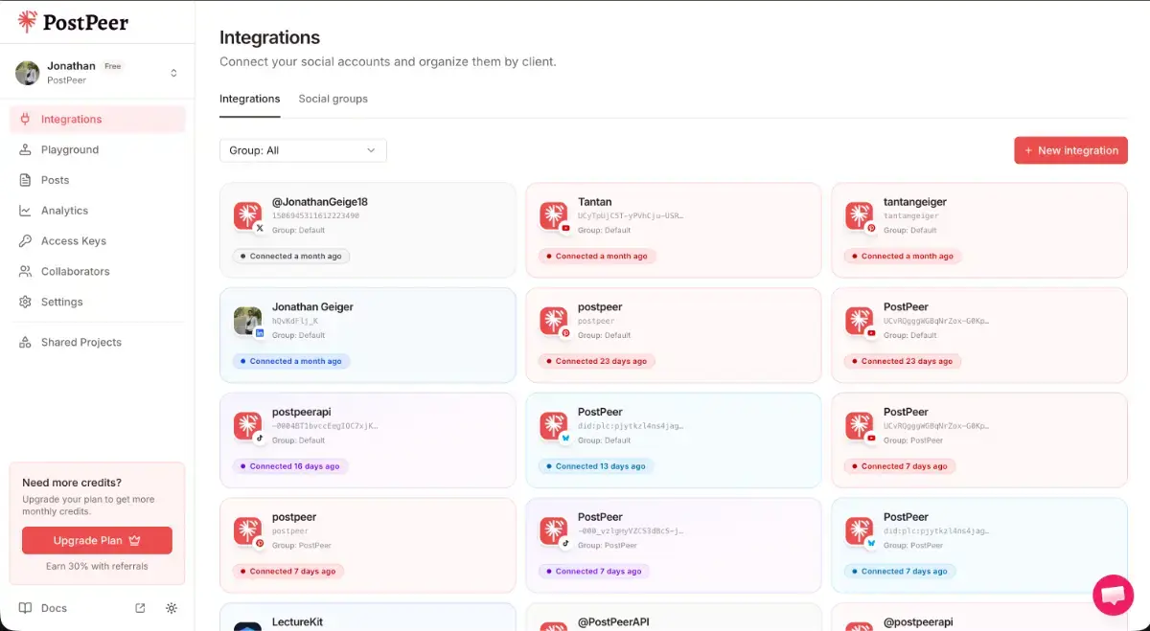
Task: Click the Shared Projects icon
Action: (25, 342)
